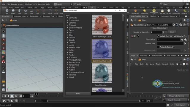Open the Render menu
The image size is (190, 107).
[x=14, y=4]
